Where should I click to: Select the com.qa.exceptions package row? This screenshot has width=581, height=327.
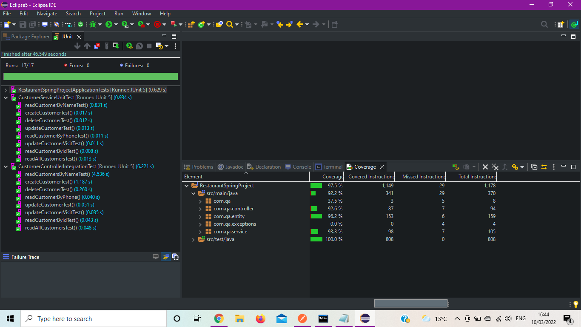point(235,224)
